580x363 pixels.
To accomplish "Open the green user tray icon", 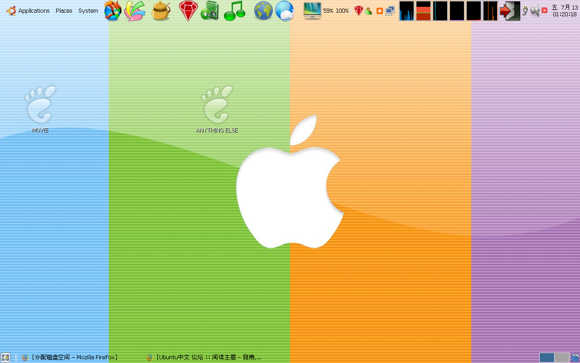I will click(x=368, y=11).
